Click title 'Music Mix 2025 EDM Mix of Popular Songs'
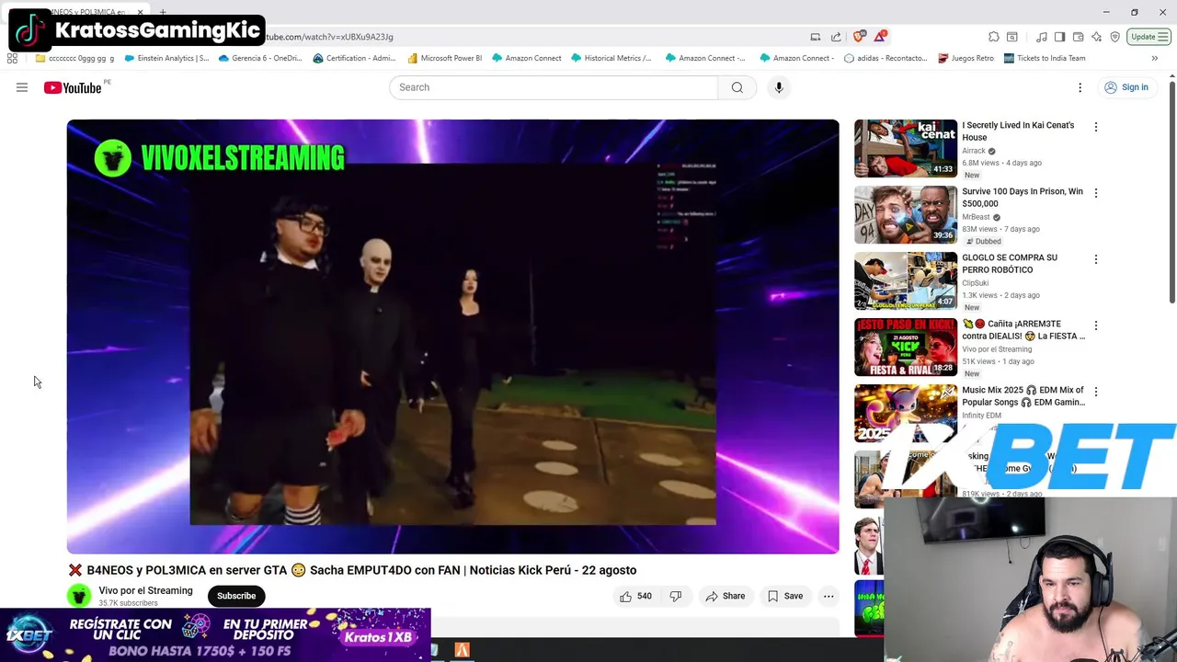This screenshot has width=1177, height=662. pyautogui.click(x=1023, y=396)
